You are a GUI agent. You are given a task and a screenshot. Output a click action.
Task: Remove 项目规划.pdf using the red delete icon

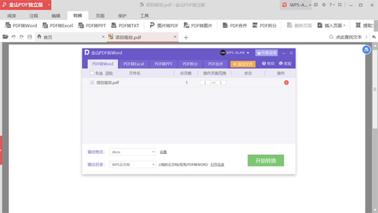click(x=286, y=83)
